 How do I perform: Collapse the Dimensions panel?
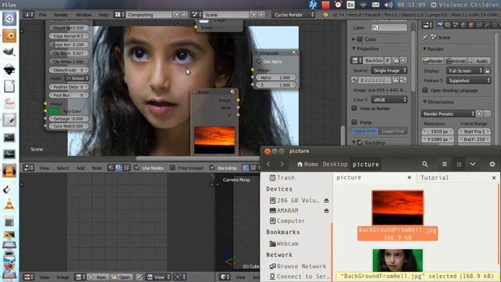[424, 102]
